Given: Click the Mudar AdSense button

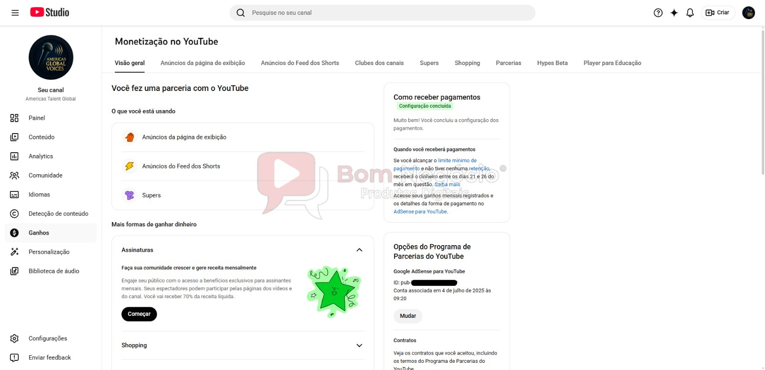Looking at the screenshot, I should click(407, 316).
